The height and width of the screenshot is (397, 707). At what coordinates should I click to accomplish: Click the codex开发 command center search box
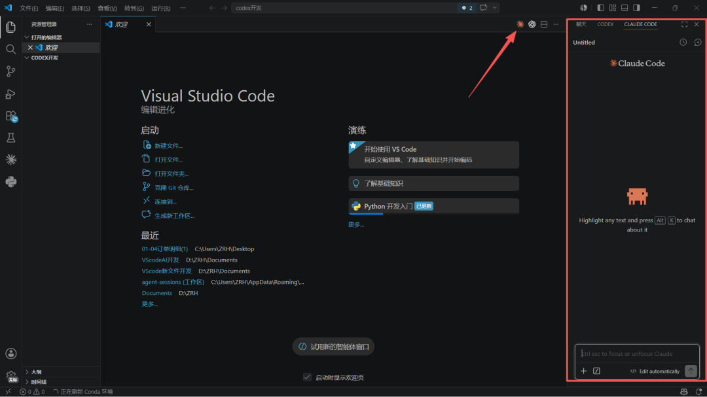(x=345, y=8)
